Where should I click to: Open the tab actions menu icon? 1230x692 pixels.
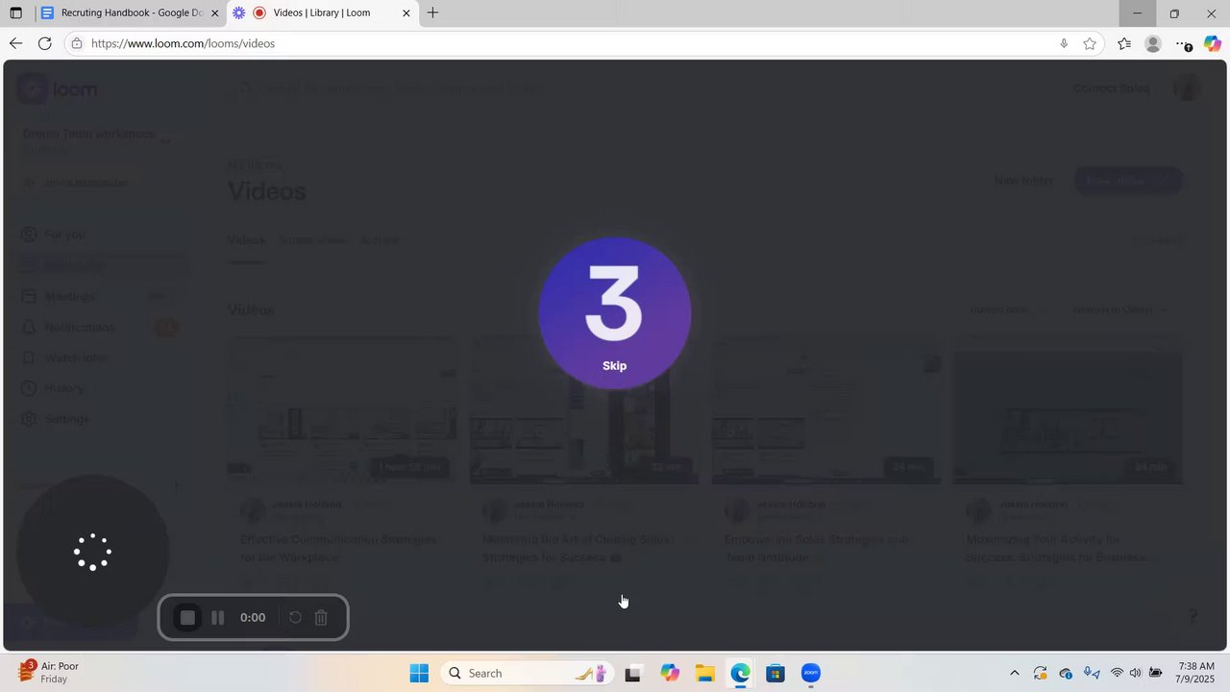15,13
